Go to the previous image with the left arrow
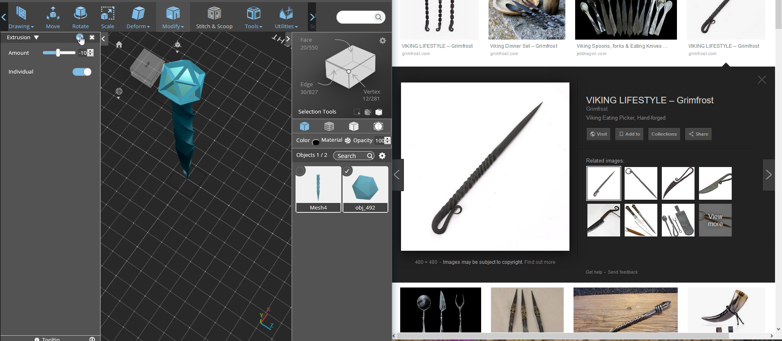This screenshot has height=341, width=782. coord(397,175)
